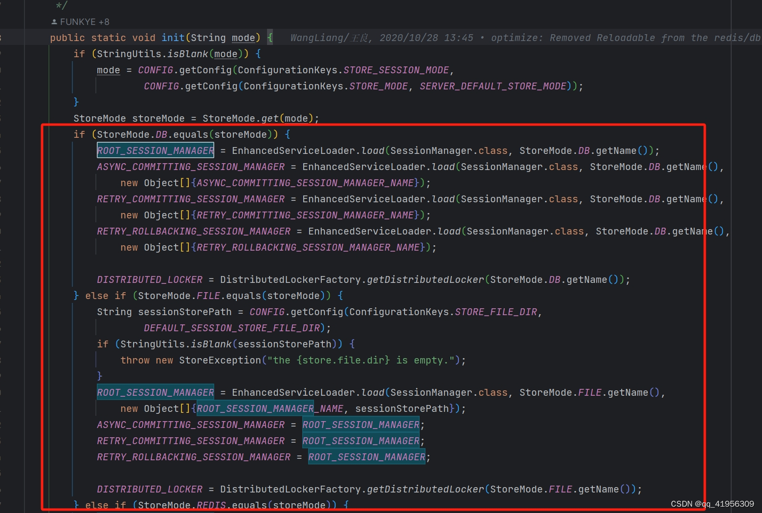This screenshot has height=513, width=762.
Task: Open the FUNKYE +8 author hint
Action: [85, 22]
